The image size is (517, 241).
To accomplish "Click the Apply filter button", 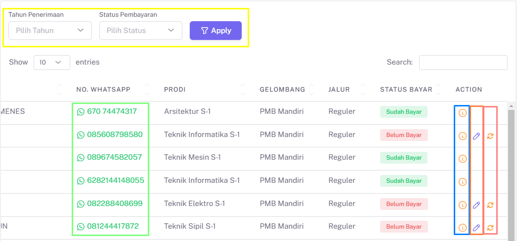I will point(215,31).
